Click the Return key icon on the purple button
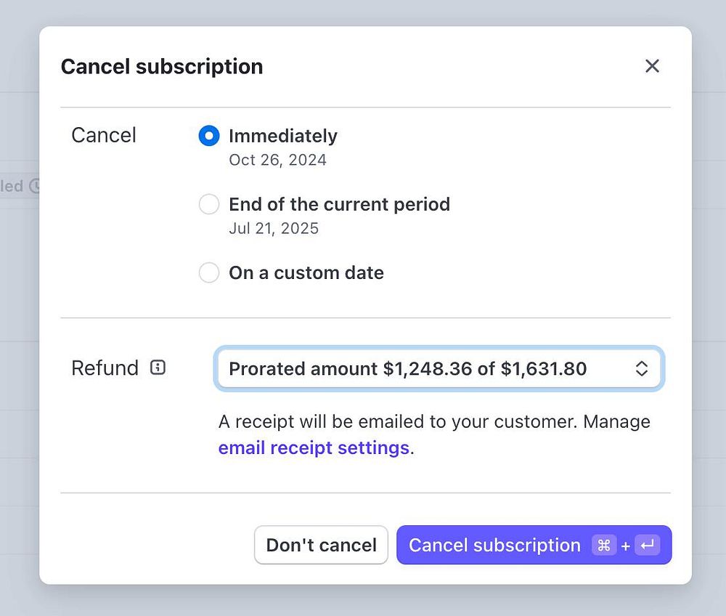 click(647, 546)
